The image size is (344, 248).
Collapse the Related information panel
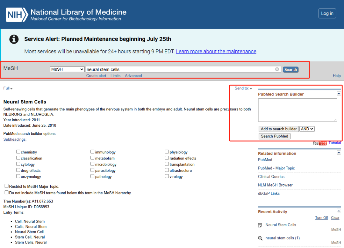[339, 152]
